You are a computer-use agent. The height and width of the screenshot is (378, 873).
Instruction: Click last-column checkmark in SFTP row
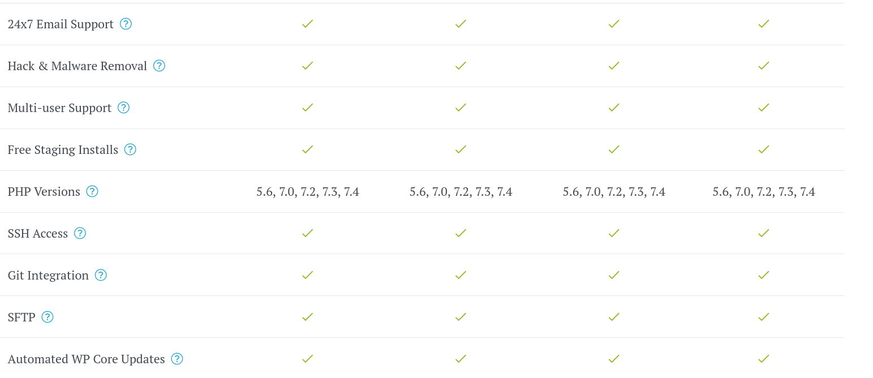click(x=763, y=317)
